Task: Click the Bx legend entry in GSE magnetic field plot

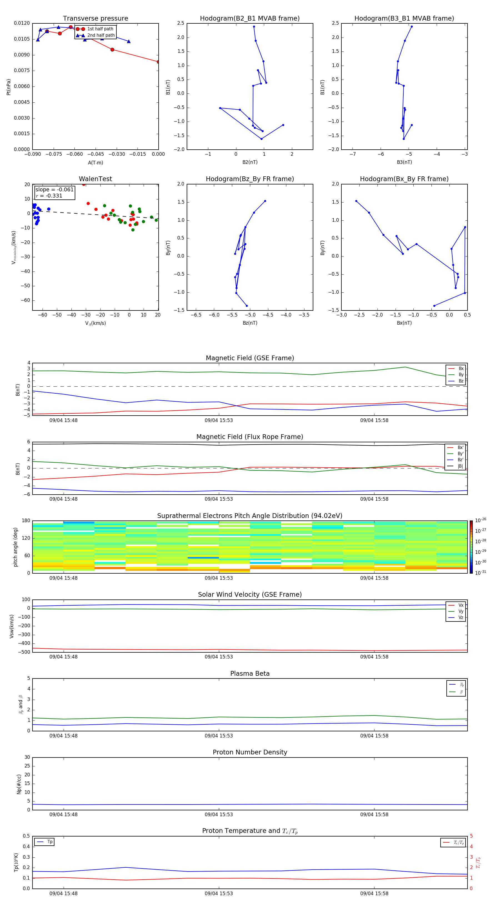Action: [x=456, y=369]
